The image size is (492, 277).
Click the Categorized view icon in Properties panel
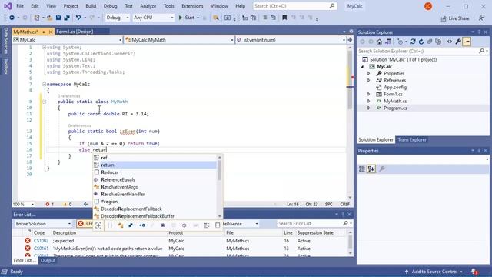pos(362,169)
